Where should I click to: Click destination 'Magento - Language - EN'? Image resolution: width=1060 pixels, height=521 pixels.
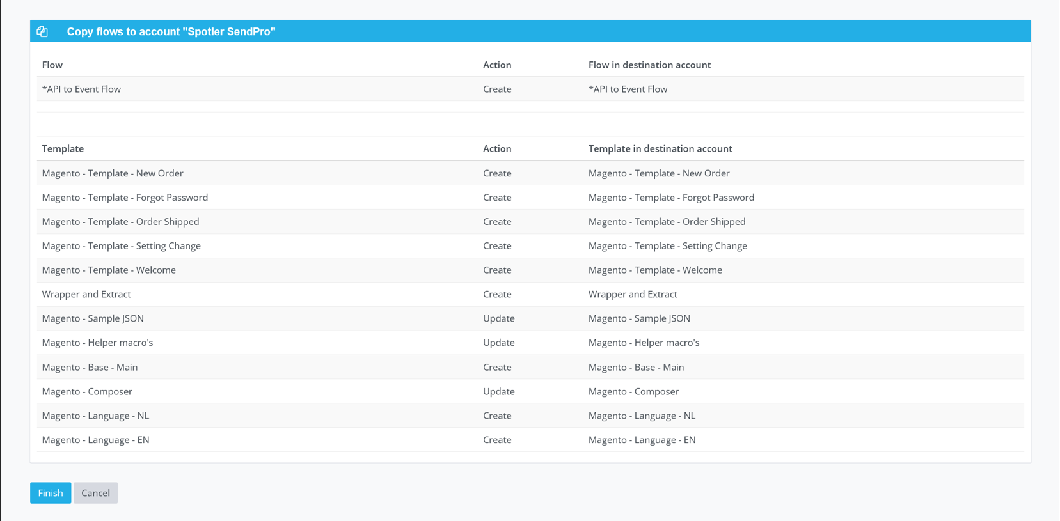pos(642,440)
